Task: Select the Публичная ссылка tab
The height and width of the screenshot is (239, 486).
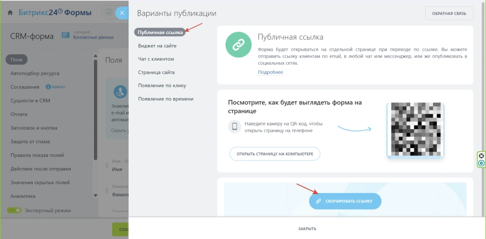Action: 160,32
